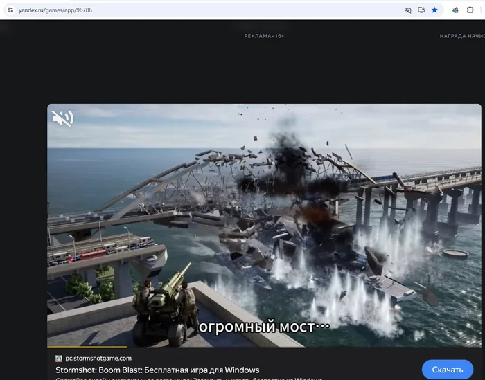Click the stormshotgame favicon next to domain

[x=59, y=358]
